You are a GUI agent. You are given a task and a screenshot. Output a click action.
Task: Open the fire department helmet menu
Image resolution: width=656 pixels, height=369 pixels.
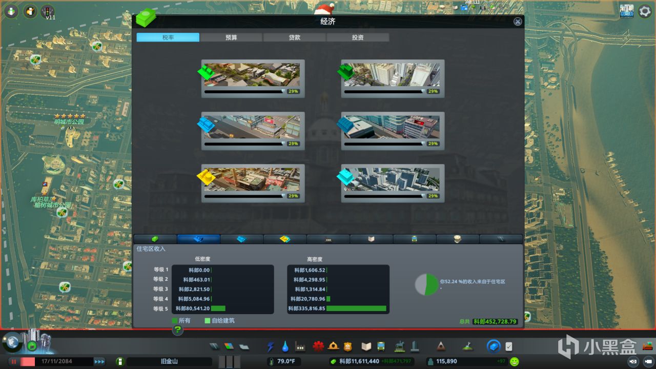(333, 347)
